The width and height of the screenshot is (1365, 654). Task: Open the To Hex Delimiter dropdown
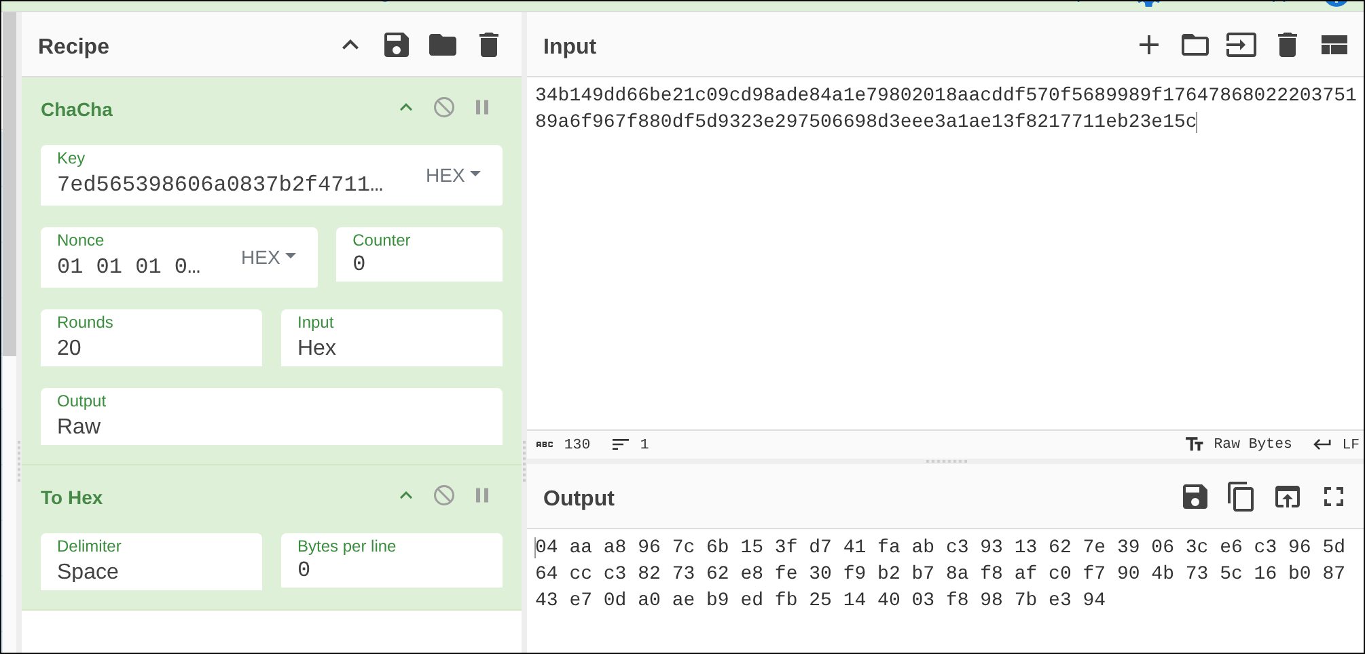(151, 562)
